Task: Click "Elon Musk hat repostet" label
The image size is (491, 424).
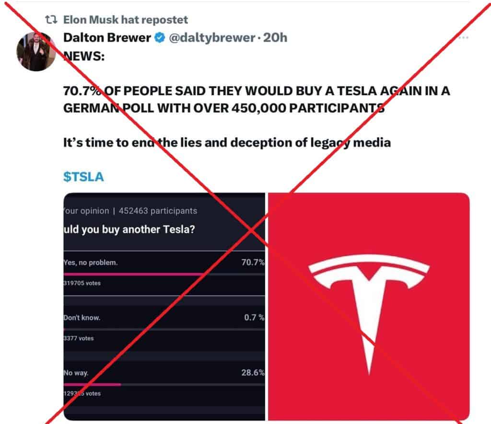Action: point(126,20)
